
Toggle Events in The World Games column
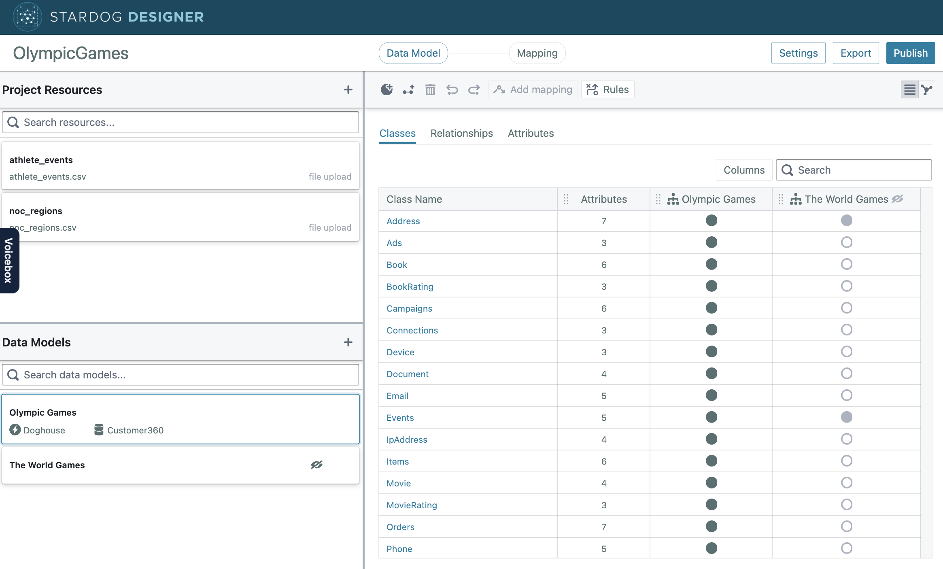pyautogui.click(x=846, y=417)
